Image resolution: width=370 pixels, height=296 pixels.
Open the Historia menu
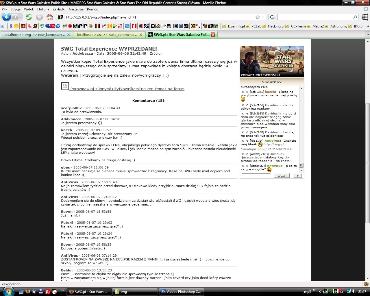coord(43,9)
